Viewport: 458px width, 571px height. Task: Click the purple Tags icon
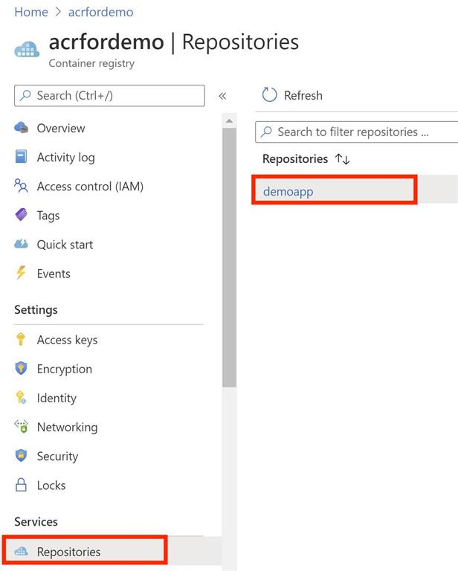pos(21,215)
